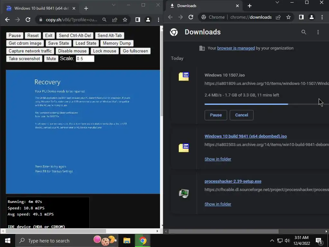Mute the emulator sound

[51, 59]
